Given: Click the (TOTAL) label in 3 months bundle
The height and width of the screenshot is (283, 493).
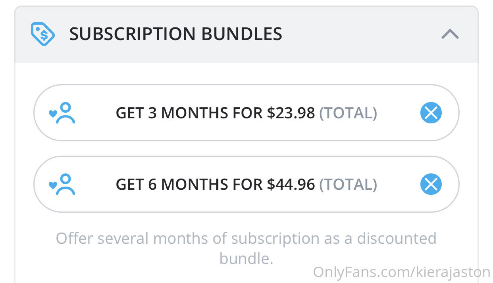Looking at the screenshot, I should pos(348,113).
